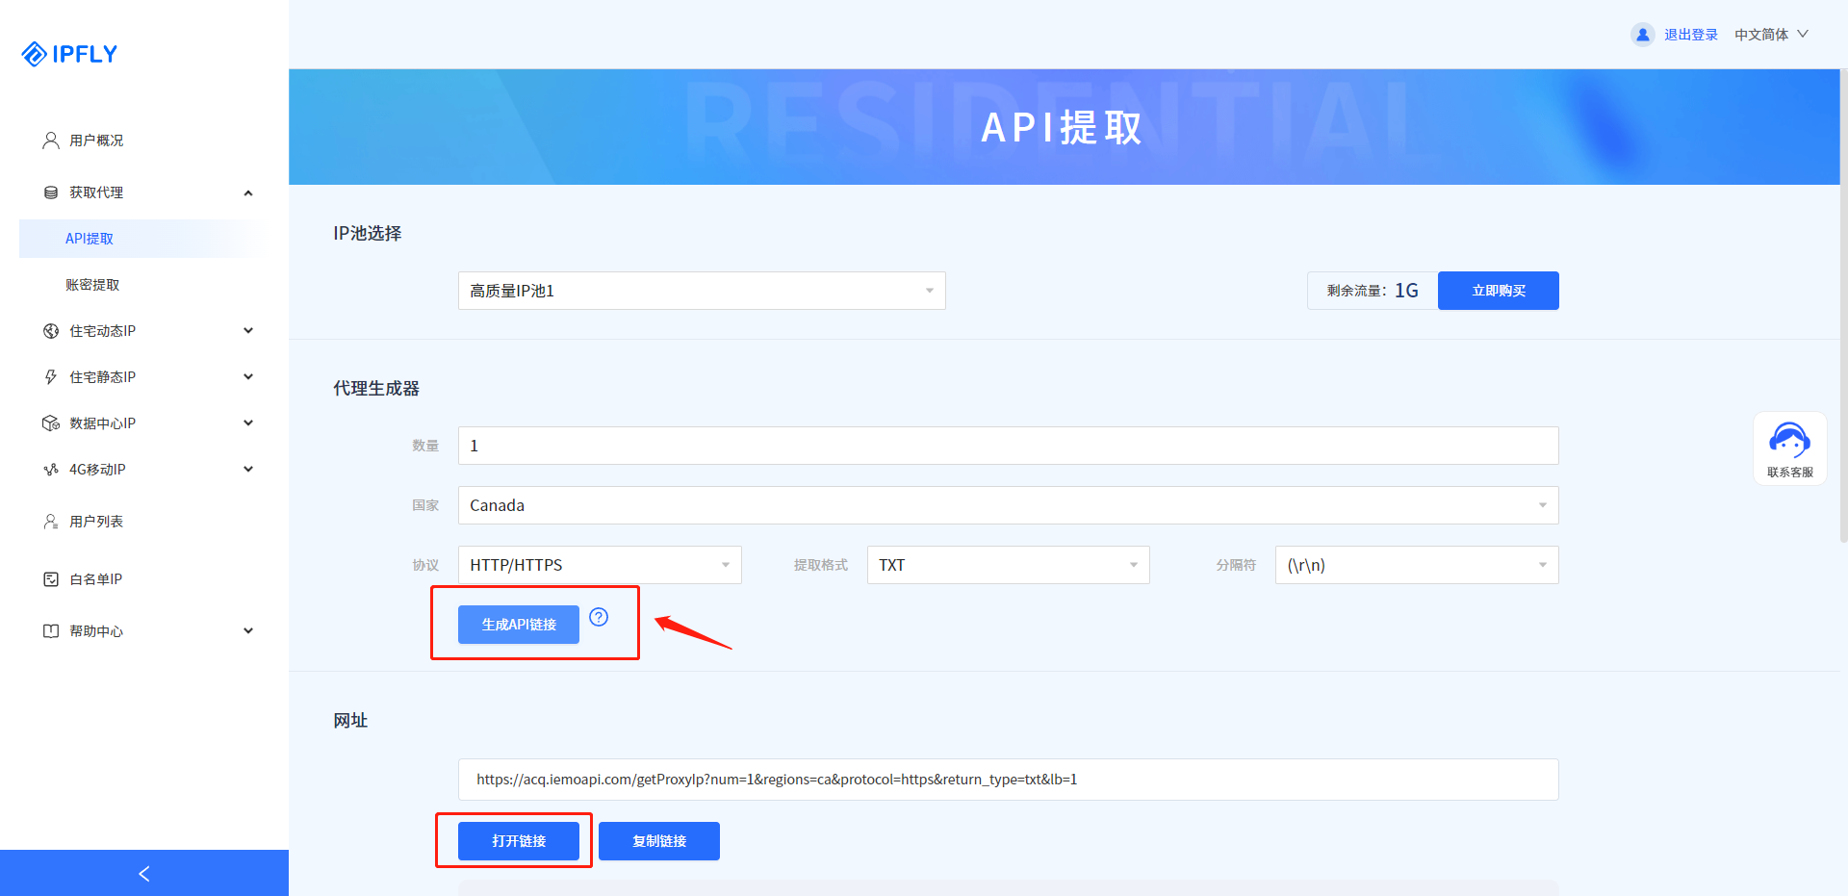Image resolution: width=1848 pixels, height=896 pixels.
Task: Click the help question mark icon
Action: (599, 617)
